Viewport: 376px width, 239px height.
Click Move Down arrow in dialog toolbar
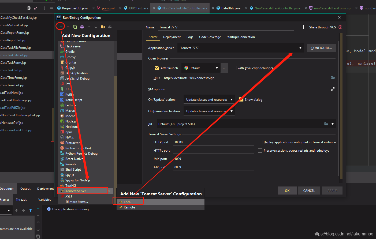[96, 27]
